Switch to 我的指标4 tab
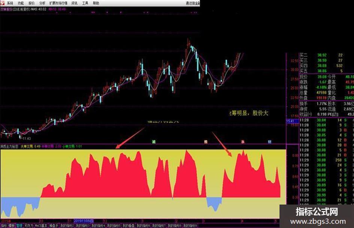354x228 pixels. [98, 225]
